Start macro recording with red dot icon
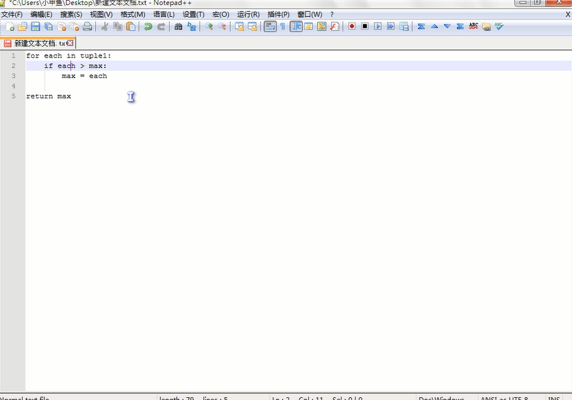 click(x=352, y=27)
